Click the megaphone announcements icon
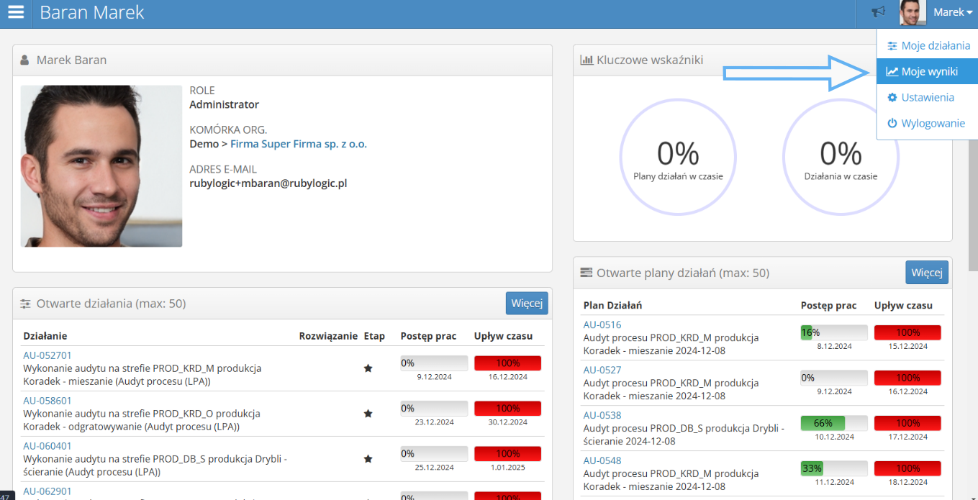The image size is (978, 500). coord(878,12)
